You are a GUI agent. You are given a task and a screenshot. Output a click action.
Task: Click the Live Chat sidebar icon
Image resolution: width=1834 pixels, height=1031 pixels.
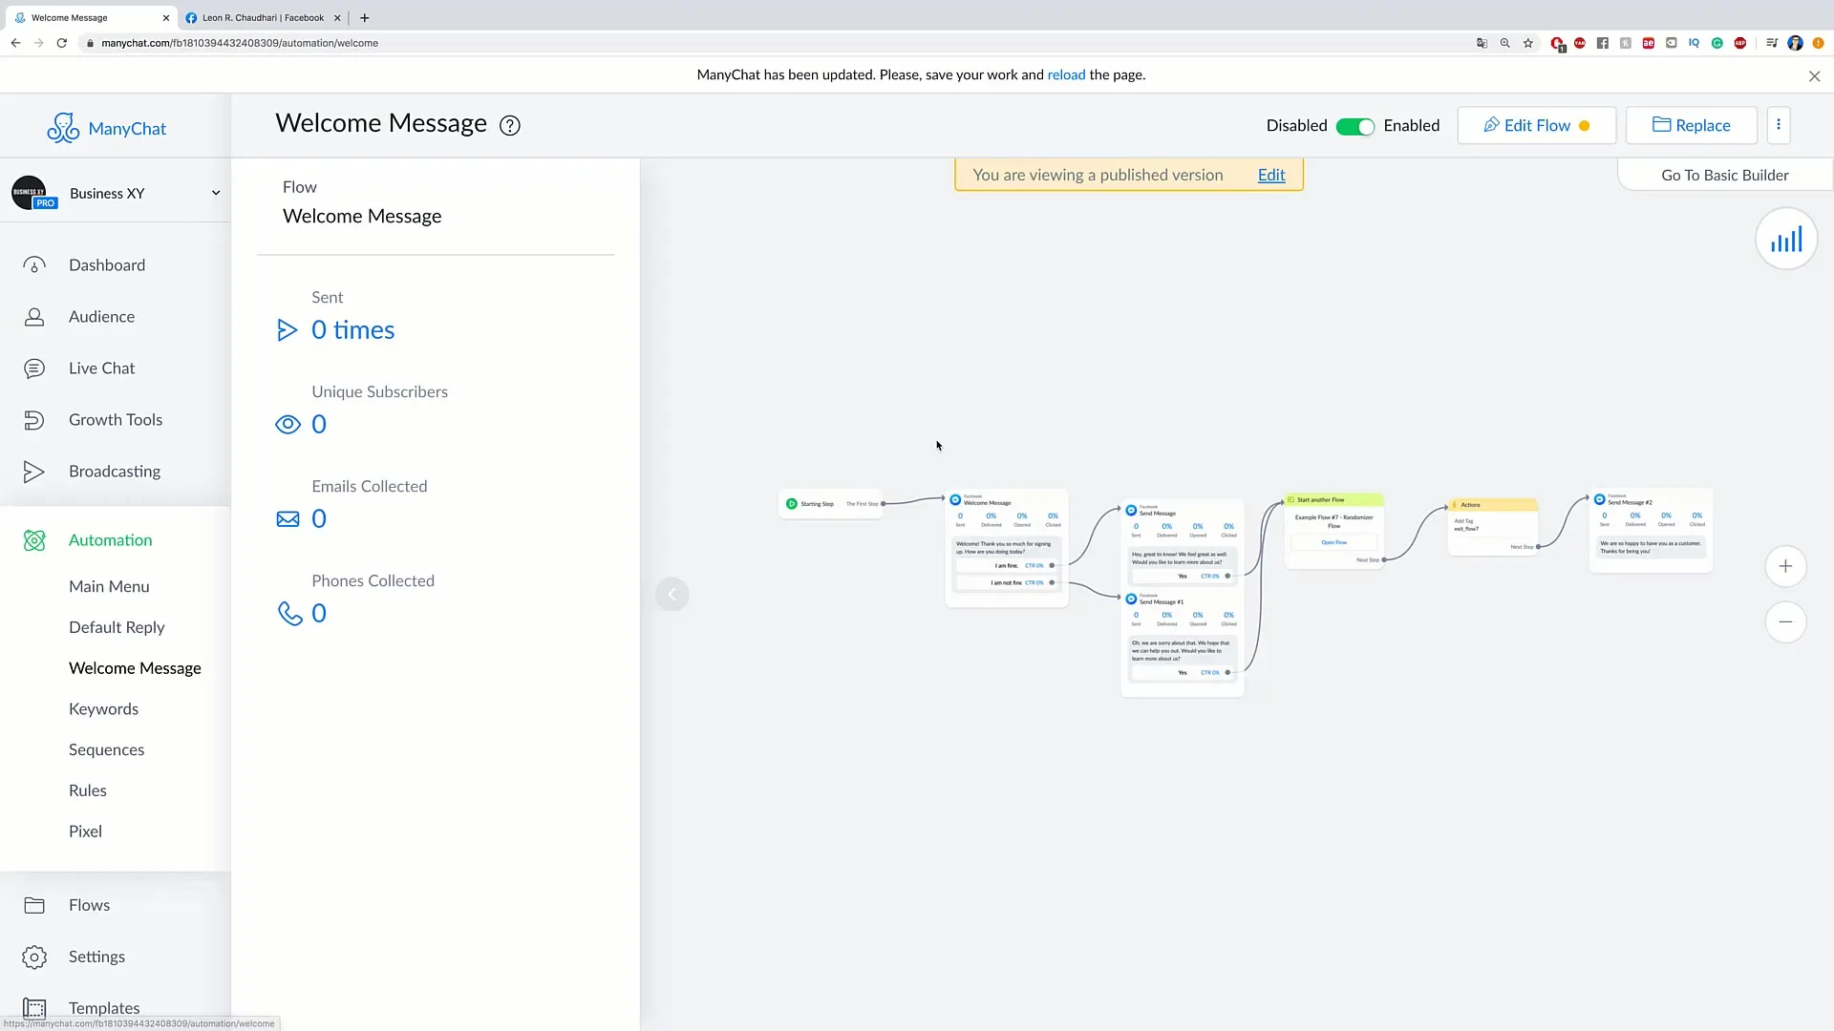[x=35, y=367]
